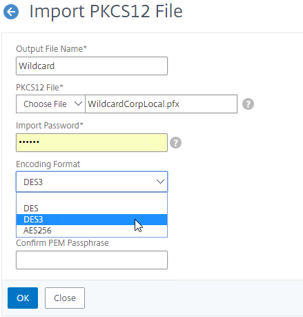Viewport: 303px width, 317px height.
Task: Choose the highlighted DES3 option
Action: click(x=92, y=220)
